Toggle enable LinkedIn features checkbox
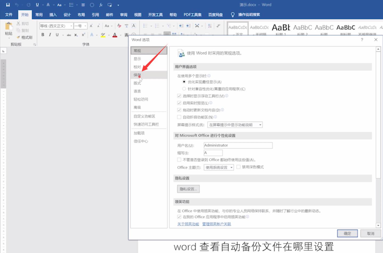This screenshot has width=383, height=253. 179,217
